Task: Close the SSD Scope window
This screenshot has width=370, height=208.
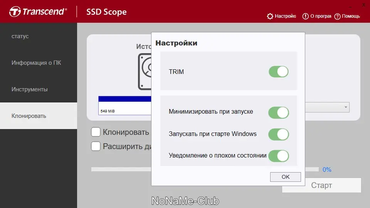Action: pyautogui.click(x=363, y=5)
